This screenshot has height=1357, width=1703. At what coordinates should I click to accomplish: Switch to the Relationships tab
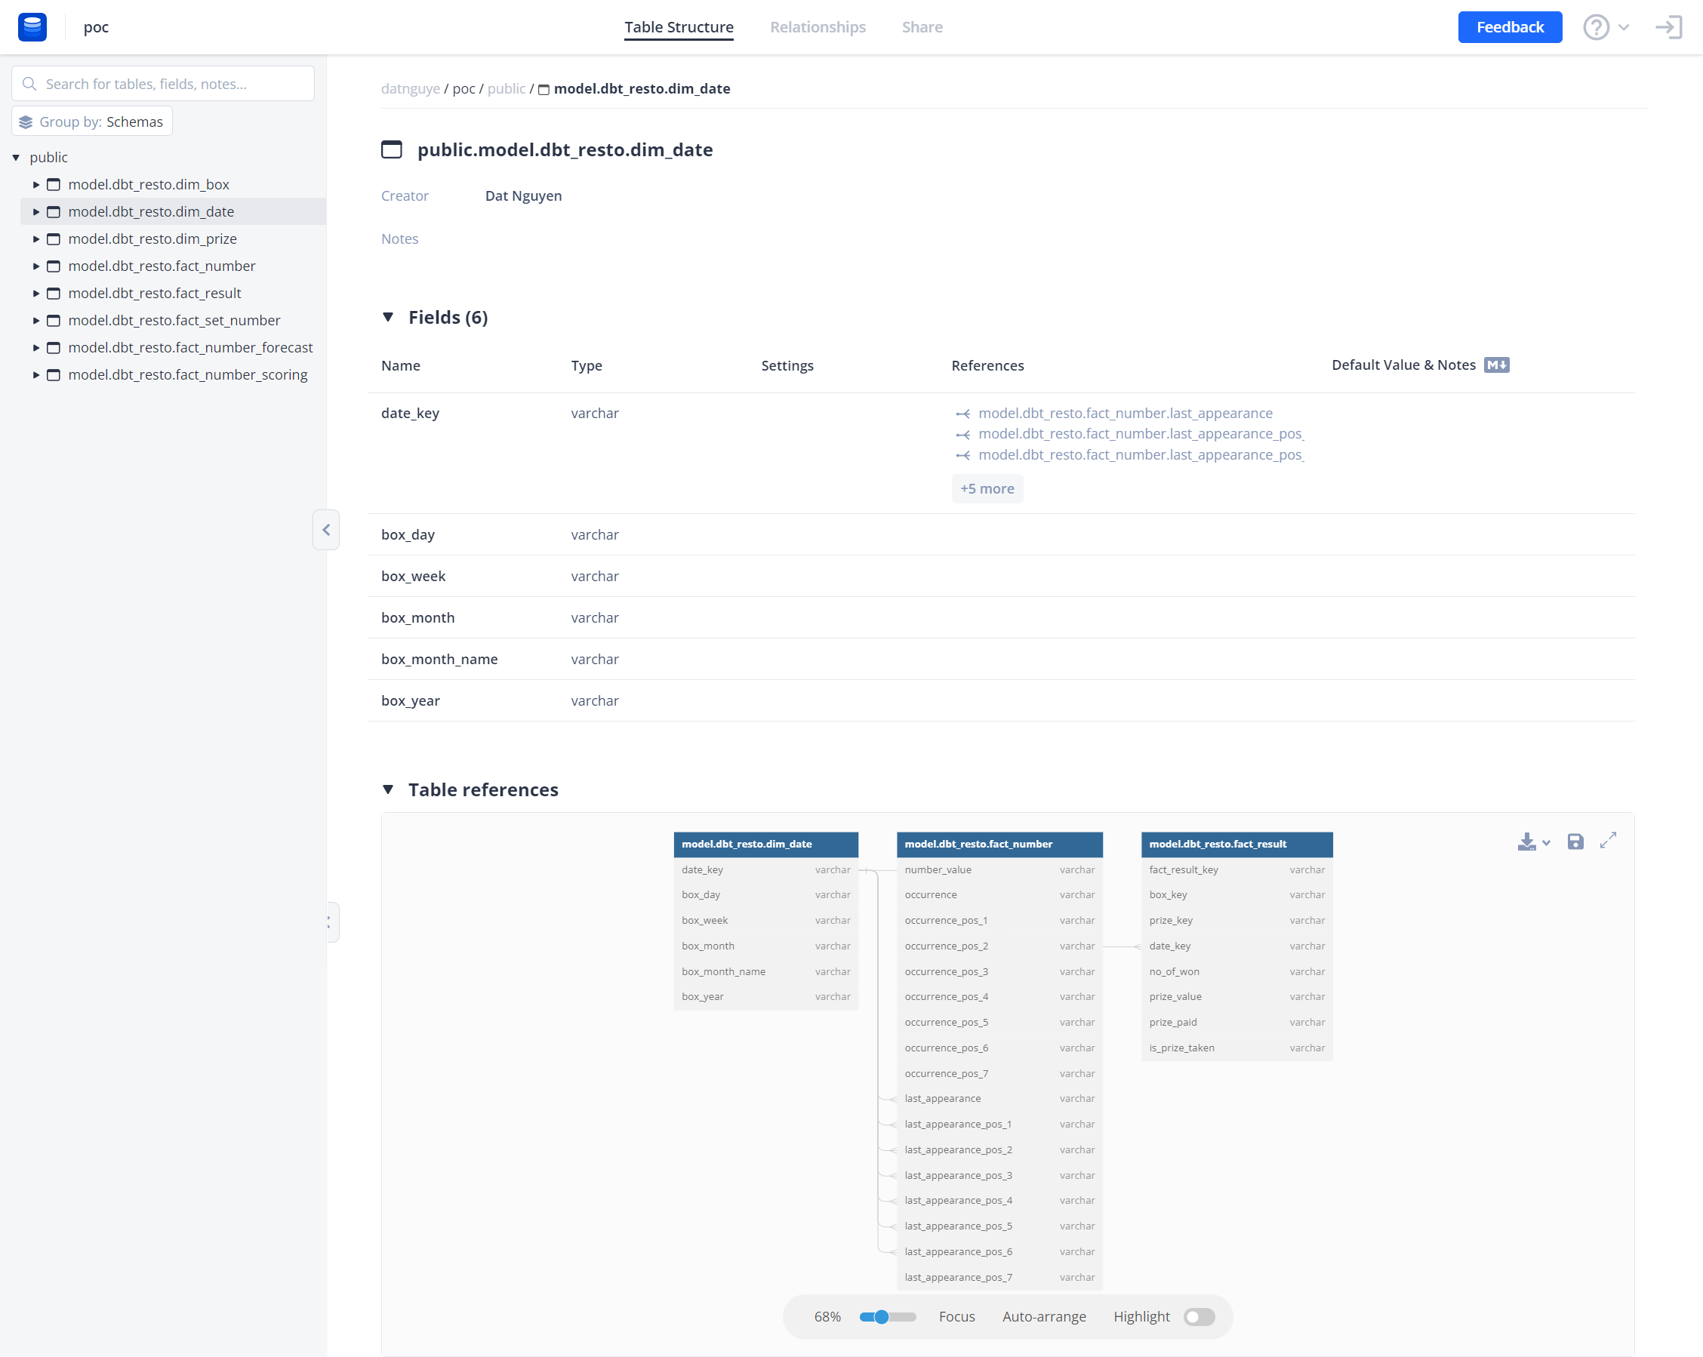(x=818, y=26)
